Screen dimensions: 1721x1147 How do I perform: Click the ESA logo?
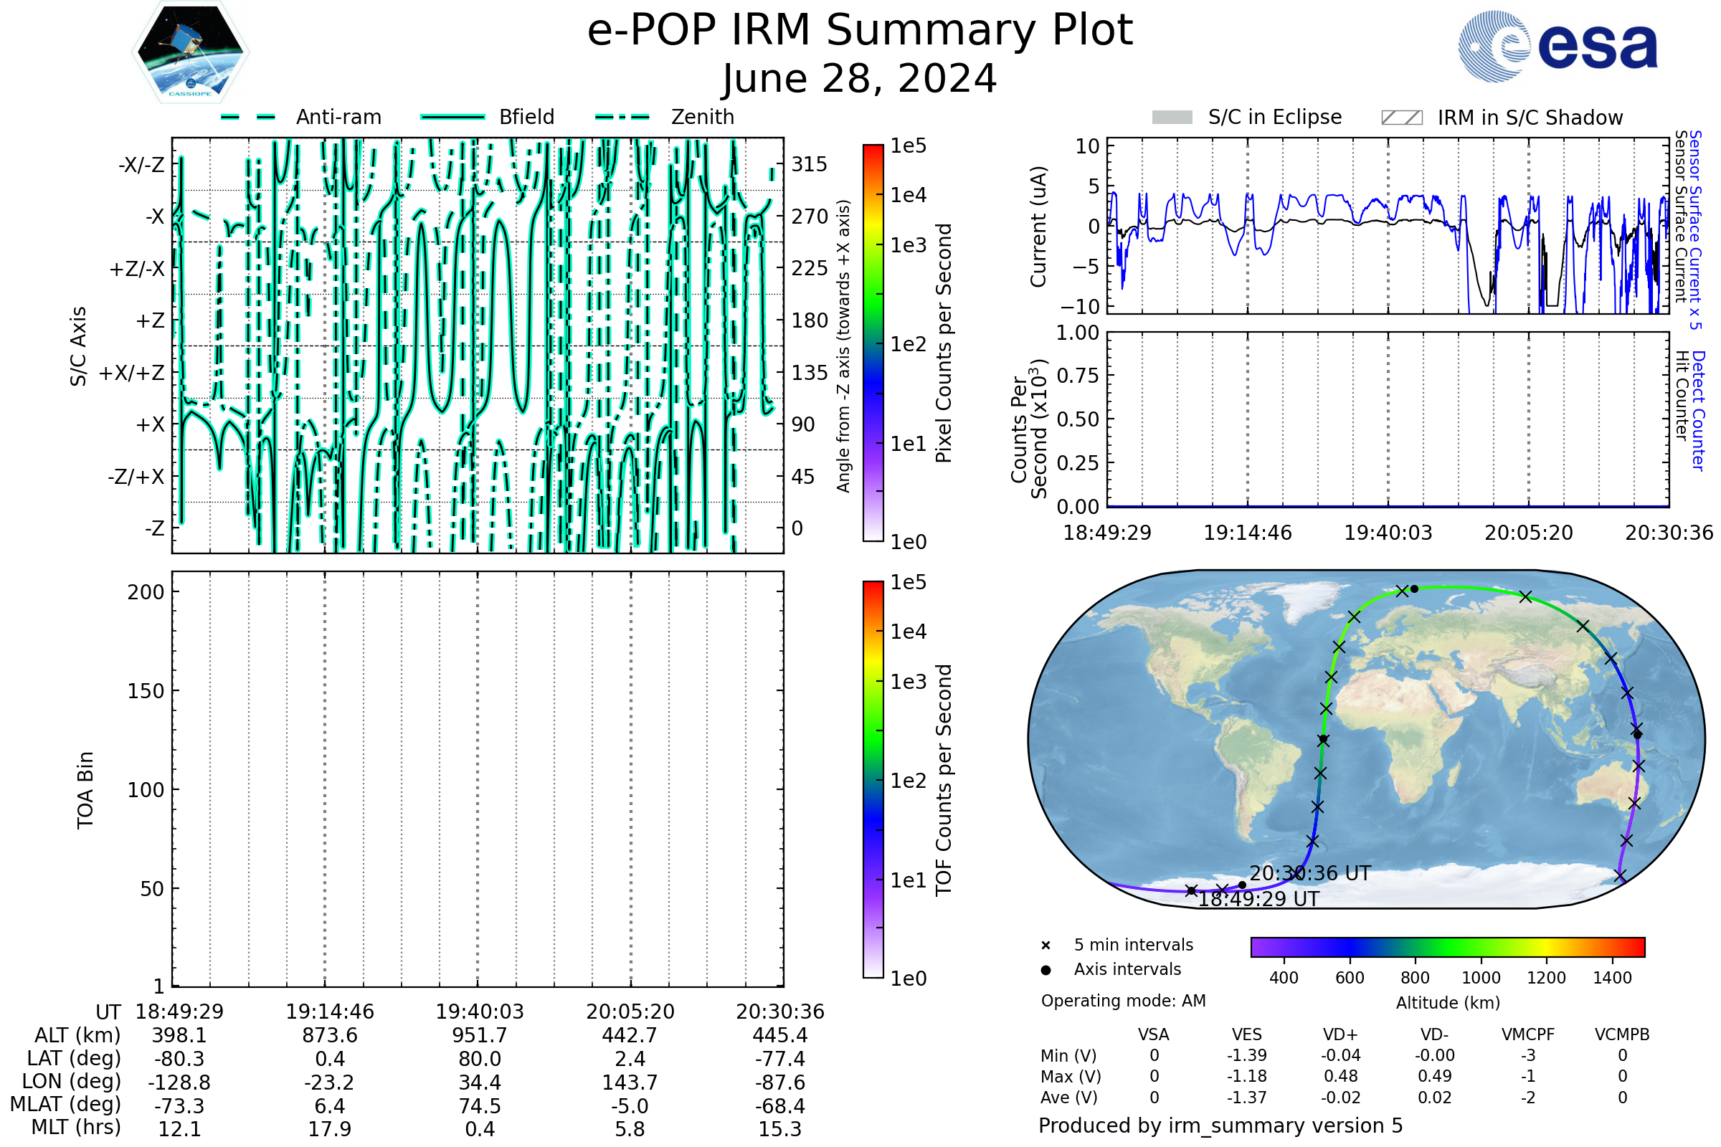(x=1558, y=47)
